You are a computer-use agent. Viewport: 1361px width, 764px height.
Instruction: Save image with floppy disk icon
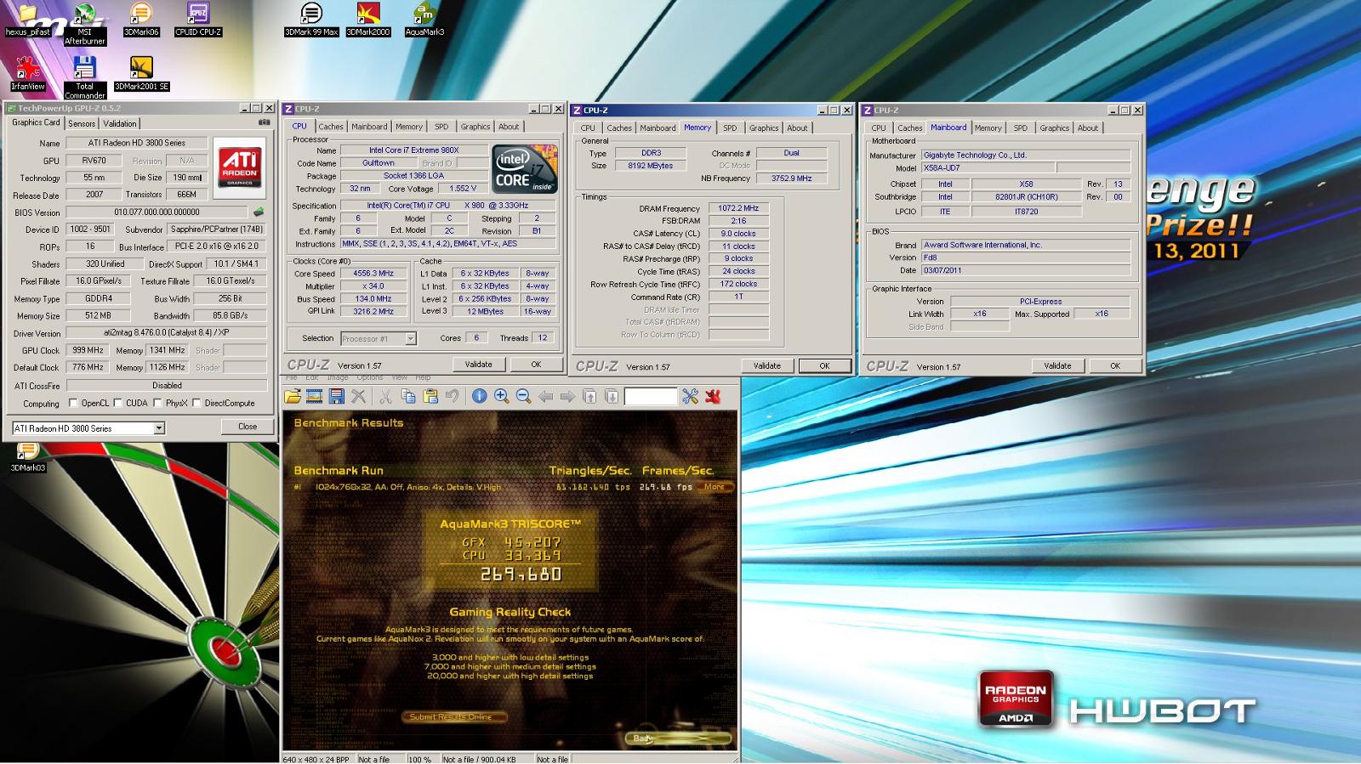point(337,396)
